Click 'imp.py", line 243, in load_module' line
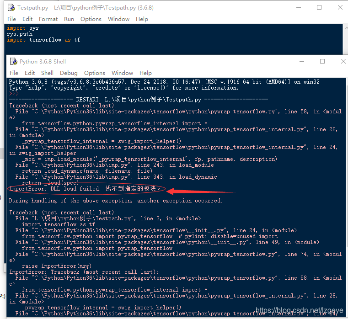 pyautogui.click(x=114, y=165)
